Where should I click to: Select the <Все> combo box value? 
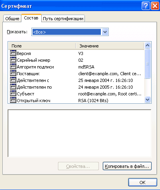(67, 32)
